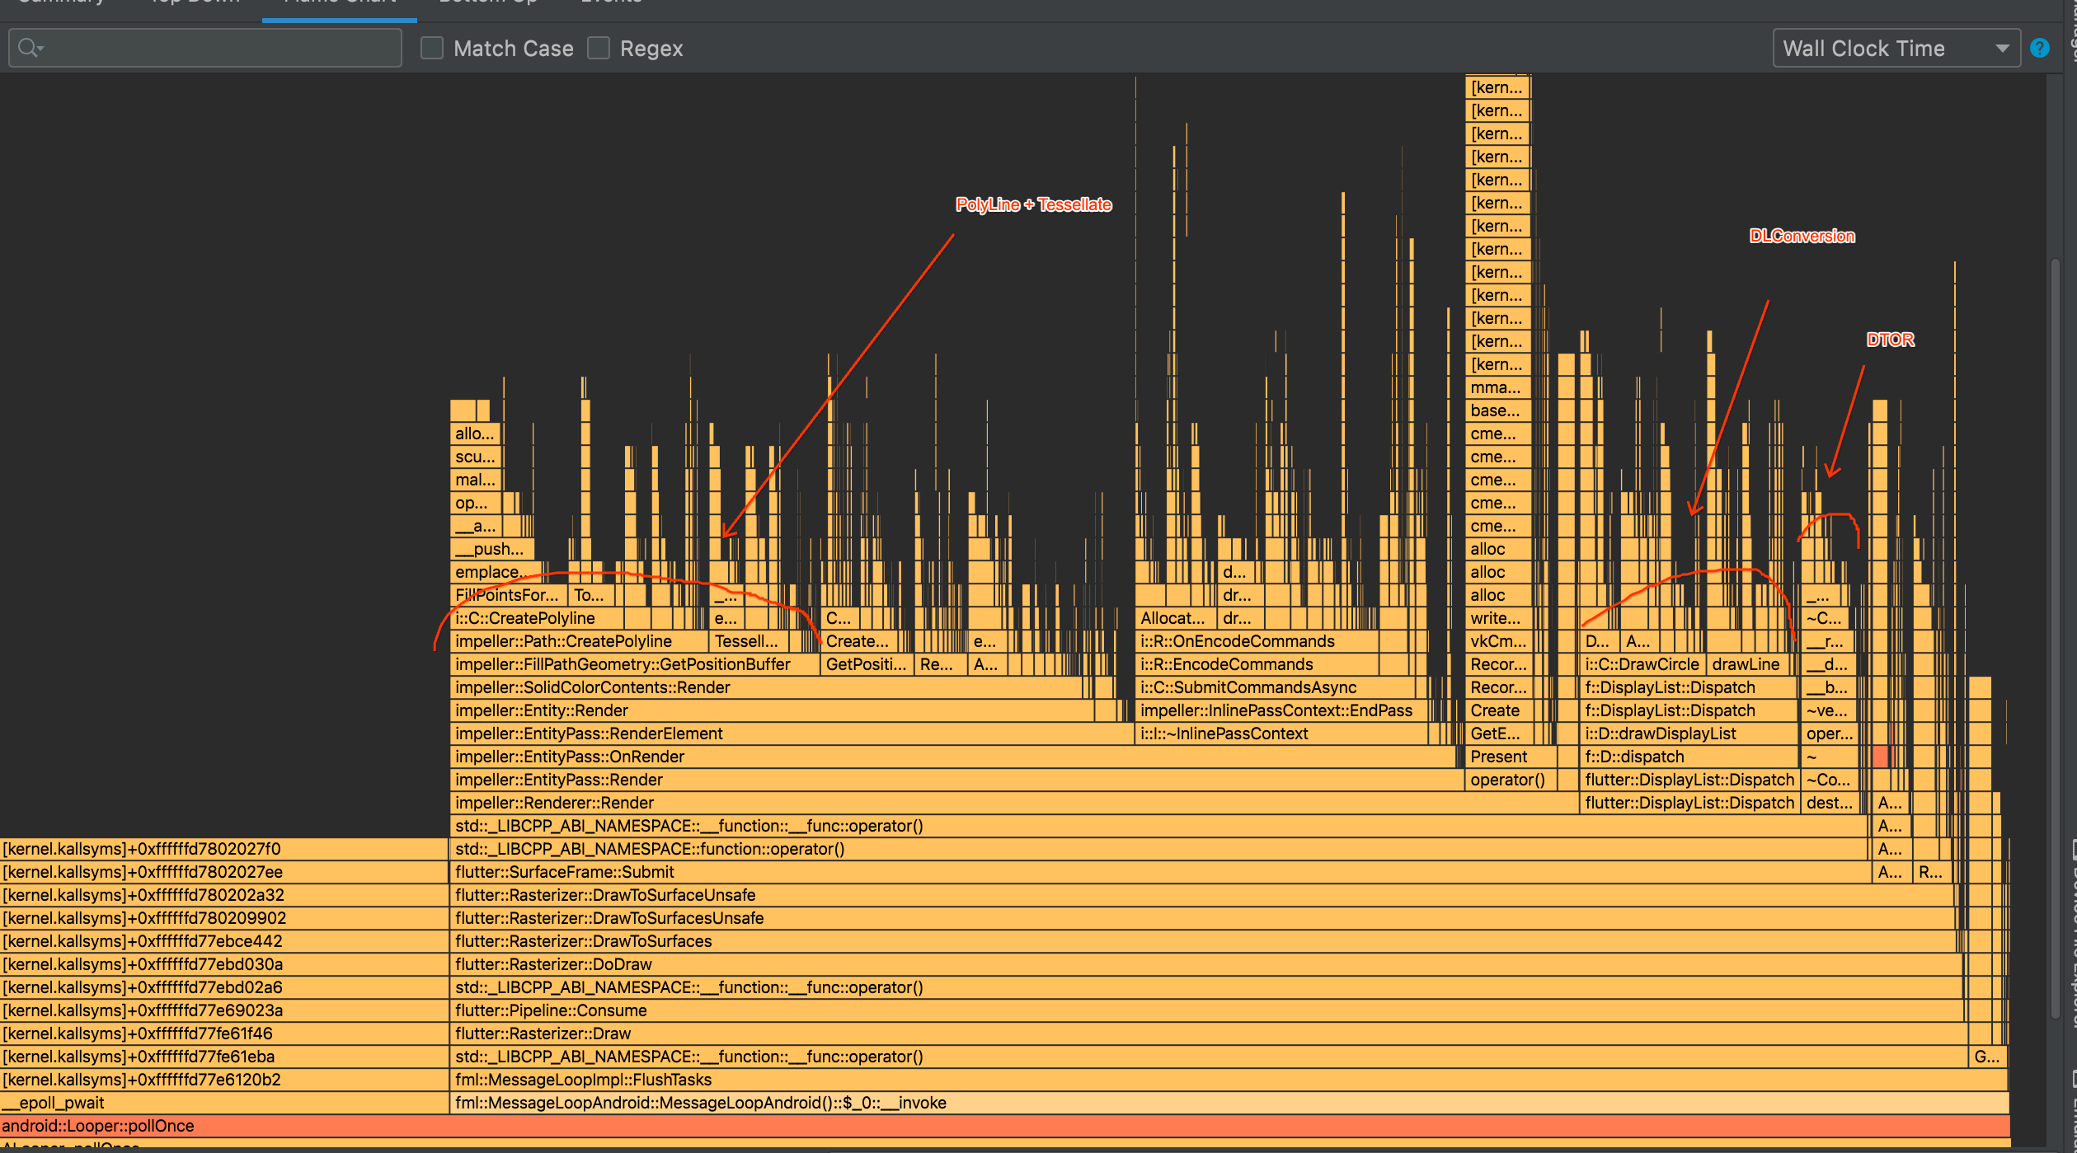
Task: Switch to the Events tab
Action: [x=611, y=2]
